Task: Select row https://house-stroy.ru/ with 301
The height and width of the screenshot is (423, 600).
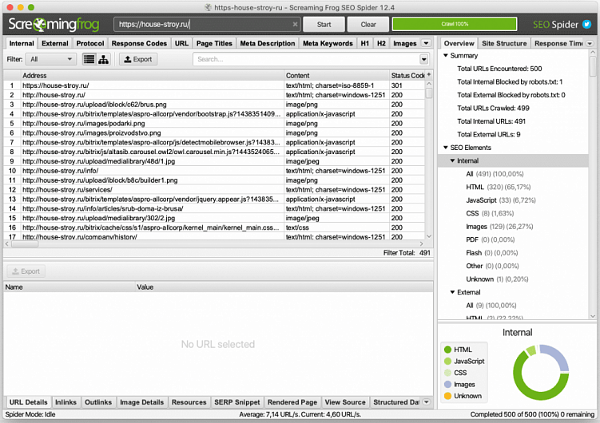Action: point(214,85)
